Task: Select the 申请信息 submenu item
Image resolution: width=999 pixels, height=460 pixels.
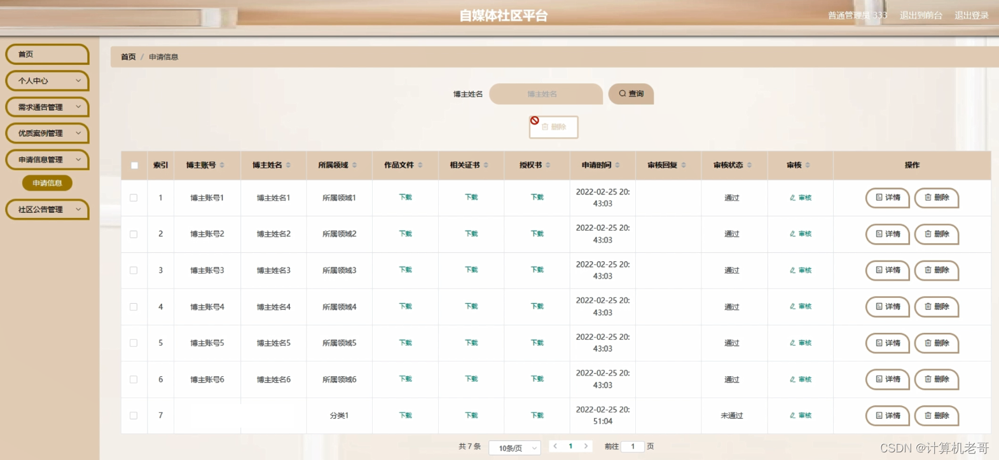Action: pos(47,183)
